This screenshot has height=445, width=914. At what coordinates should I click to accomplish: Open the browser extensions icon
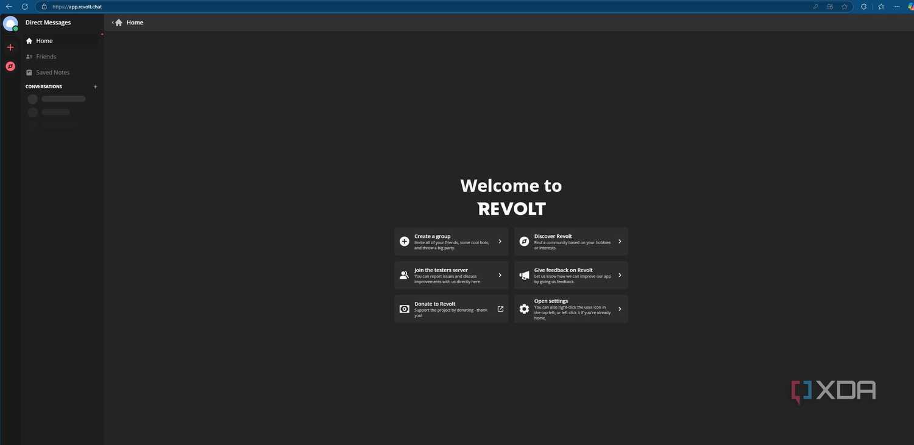[864, 7]
